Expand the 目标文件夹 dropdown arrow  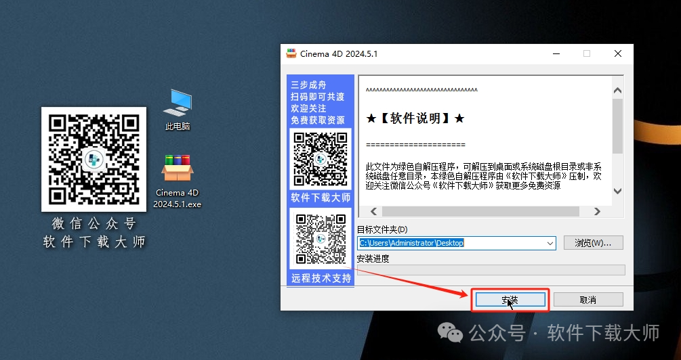coord(550,243)
